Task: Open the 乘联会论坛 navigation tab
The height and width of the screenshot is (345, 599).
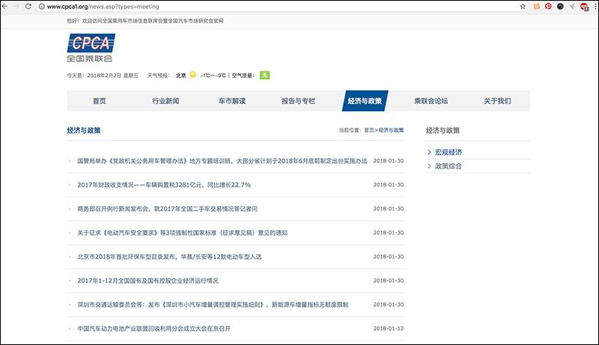Action: pyautogui.click(x=431, y=101)
